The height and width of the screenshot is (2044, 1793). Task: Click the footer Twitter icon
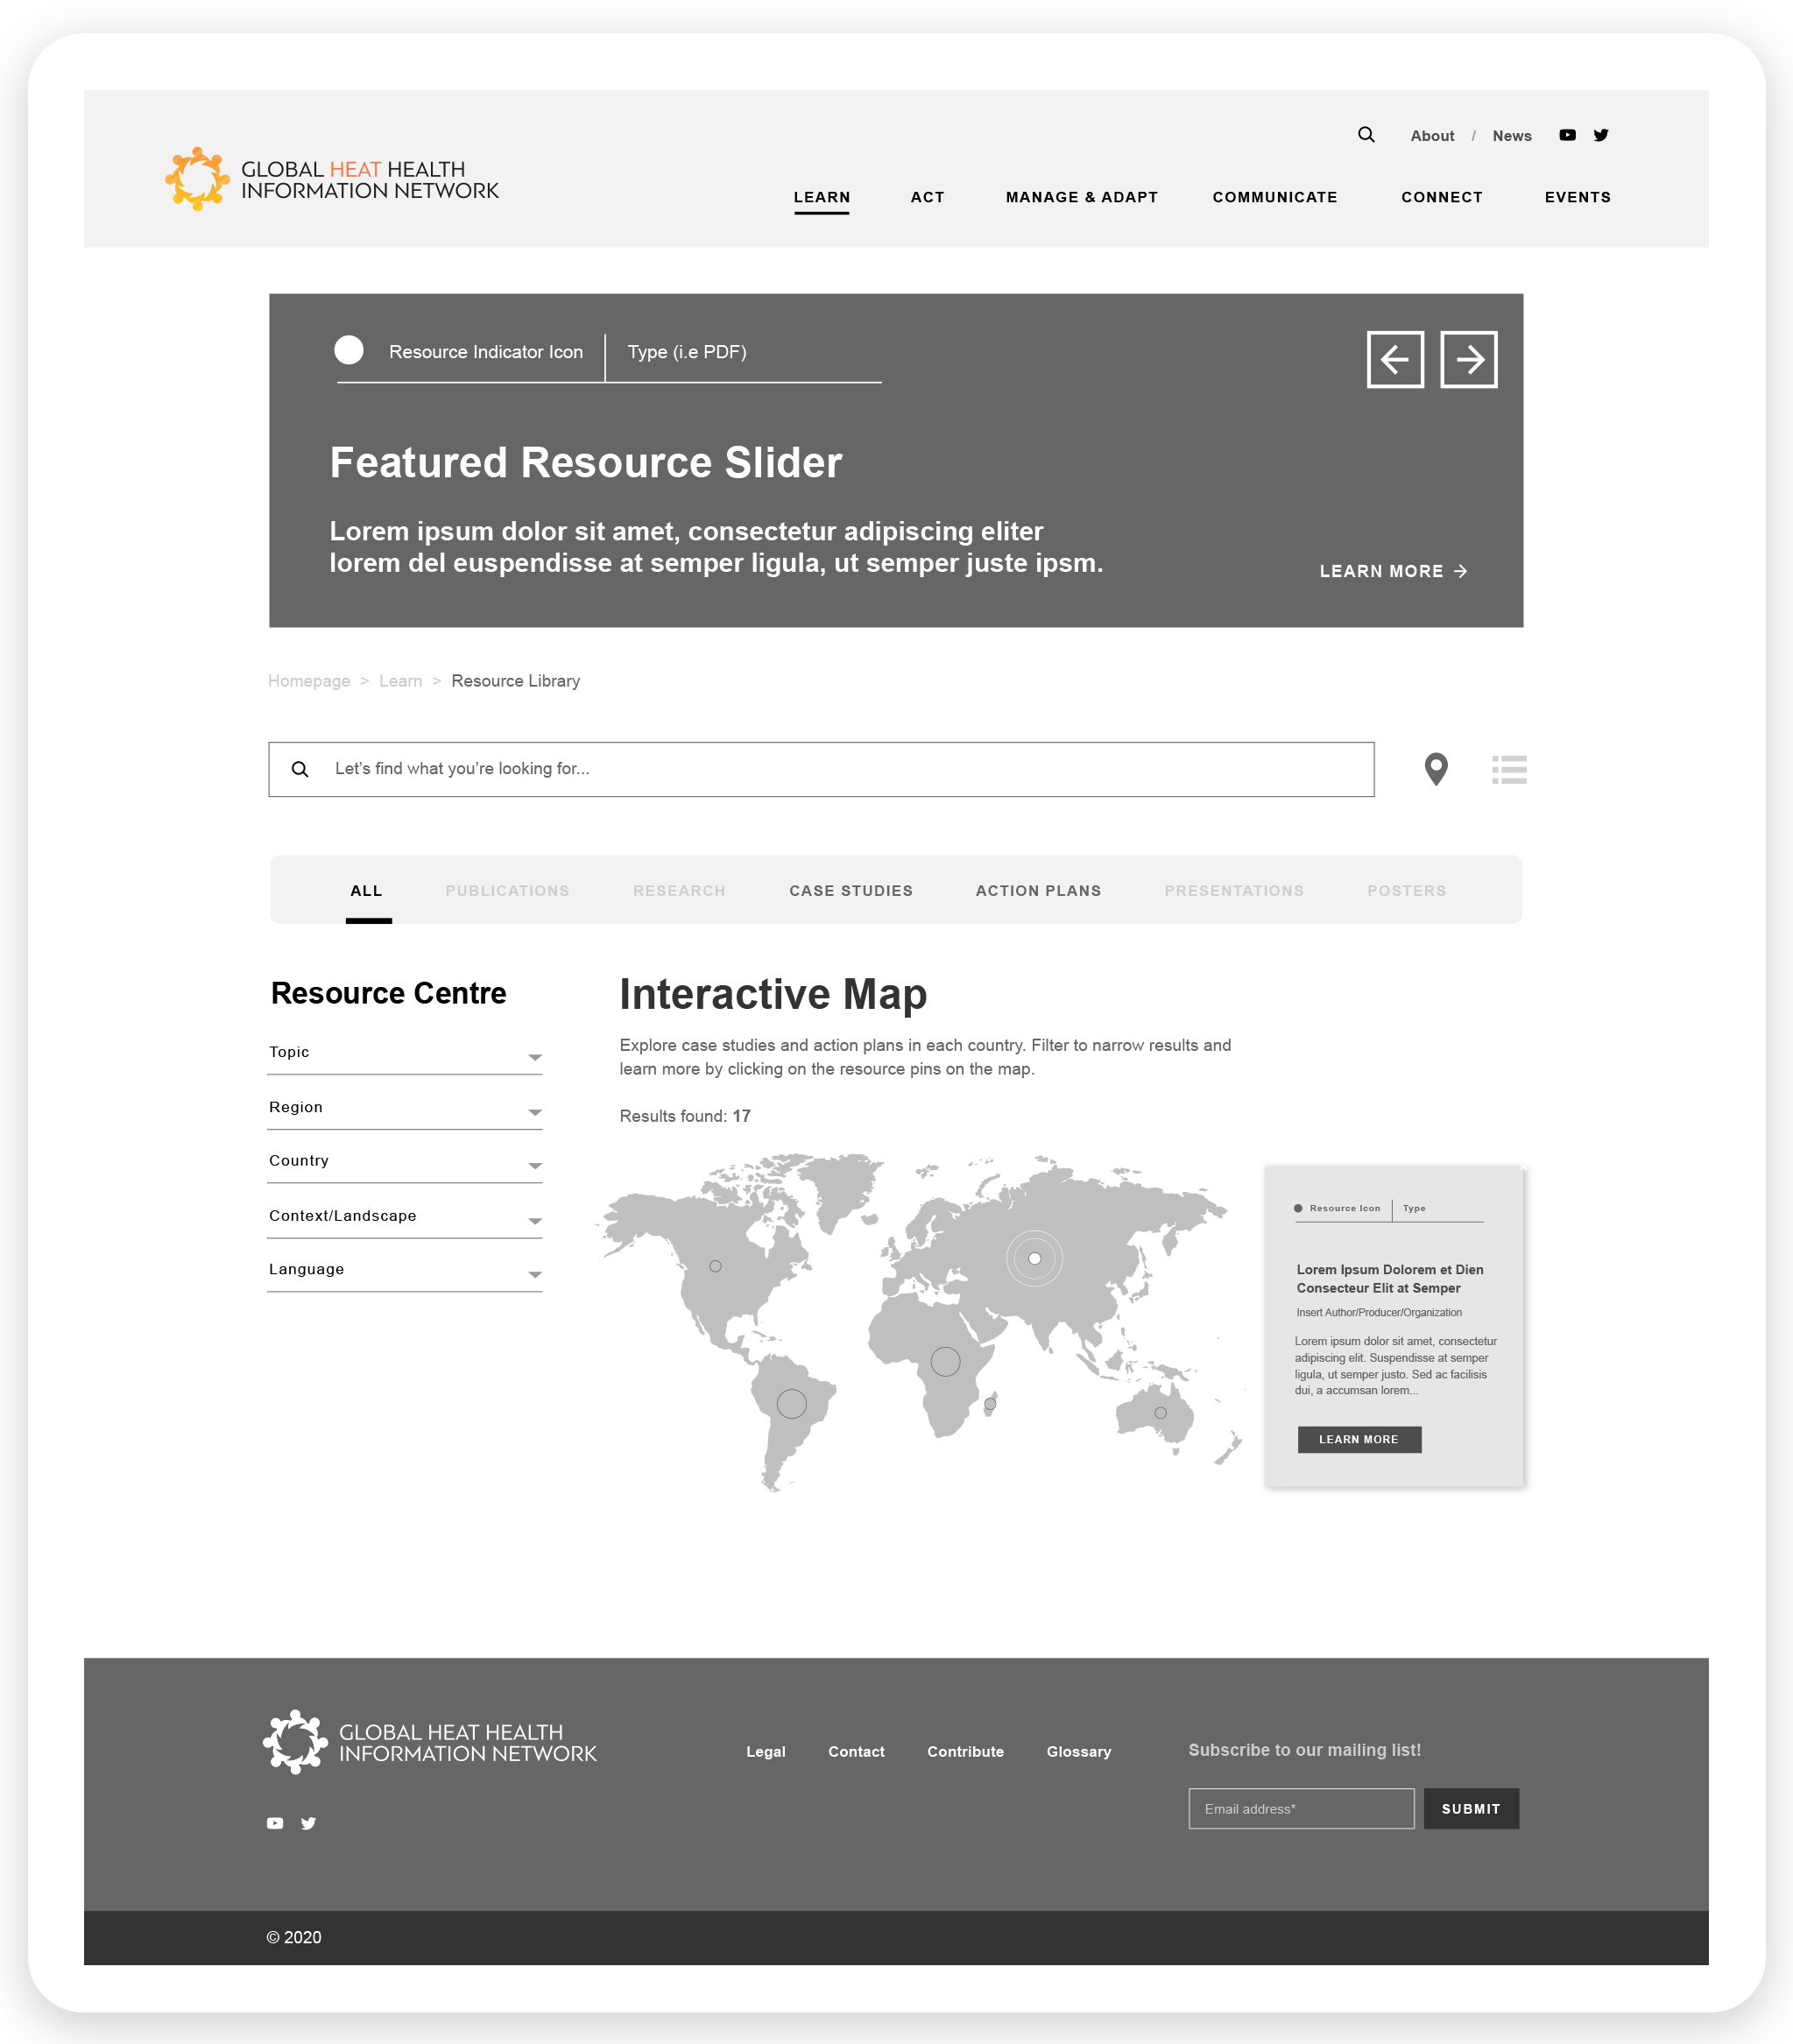(x=309, y=1823)
